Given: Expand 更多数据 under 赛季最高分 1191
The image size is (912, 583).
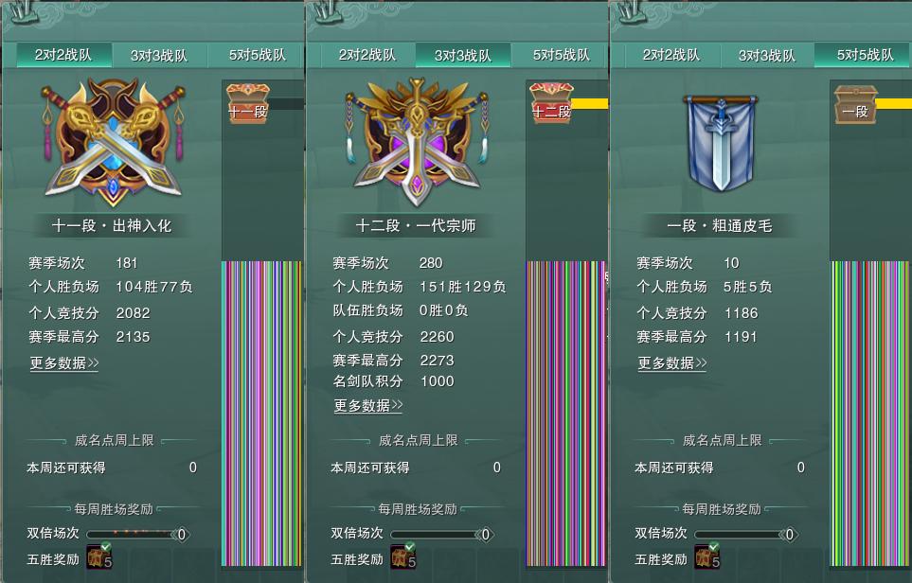Looking at the screenshot, I should [x=671, y=363].
